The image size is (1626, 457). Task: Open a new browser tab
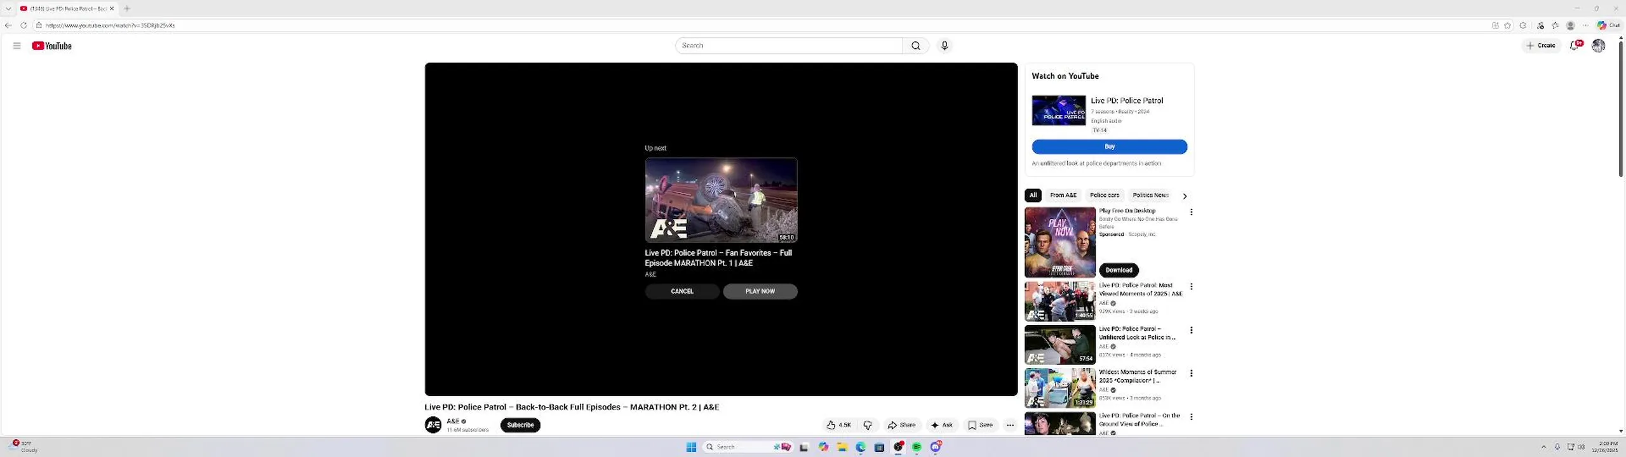click(x=127, y=8)
